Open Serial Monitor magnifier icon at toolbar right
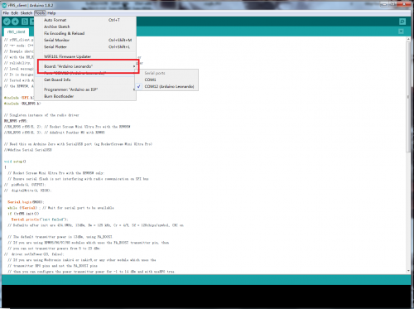This screenshot has height=309, width=414. (402, 22)
